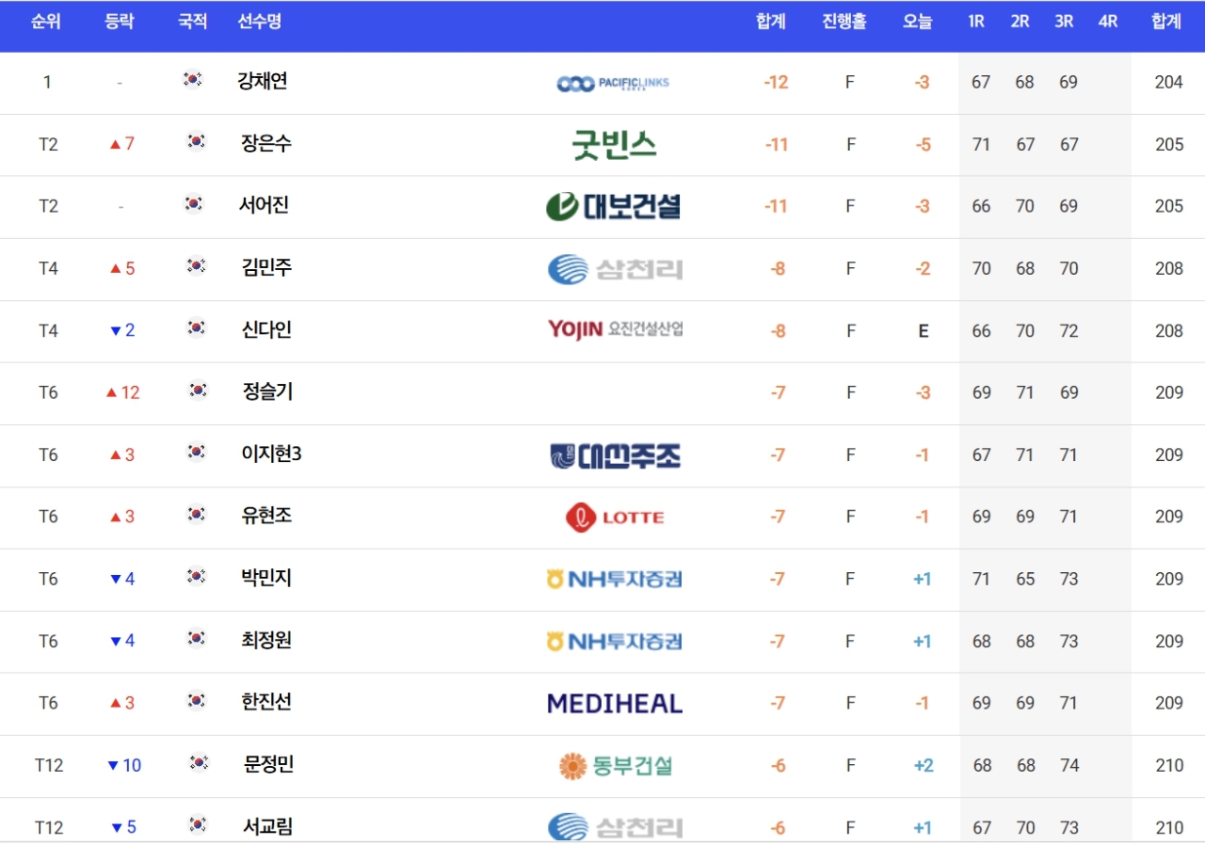Click the MEDIHEAL sponsor logo
1205x845 pixels.
pyautogui.click(x=615, y=703)
